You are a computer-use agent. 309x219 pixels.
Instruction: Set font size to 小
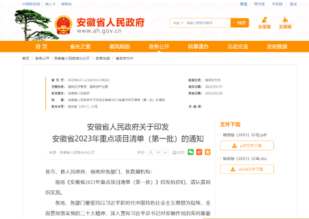pyautogui.click(x=165, y=152)
